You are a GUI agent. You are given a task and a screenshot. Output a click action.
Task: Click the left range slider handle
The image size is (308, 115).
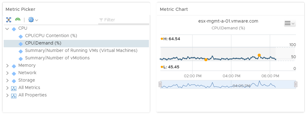pyautogui.click(x=160, y=84)
